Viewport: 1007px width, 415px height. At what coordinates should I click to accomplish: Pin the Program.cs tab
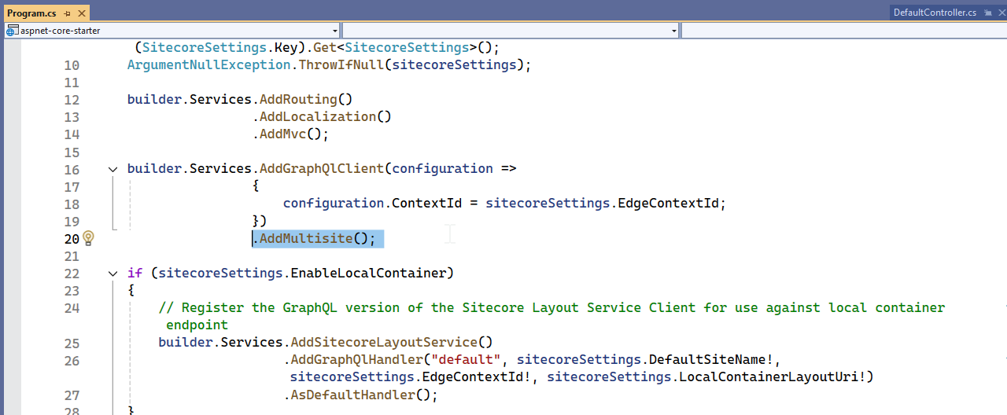click(67, 13)
